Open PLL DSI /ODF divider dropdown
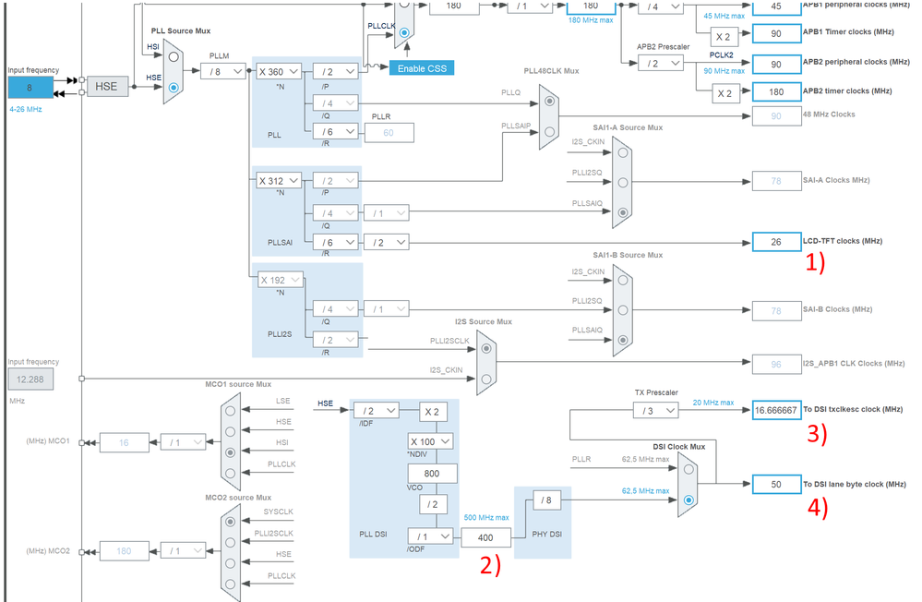922x602 pixels. coord(430,536)
